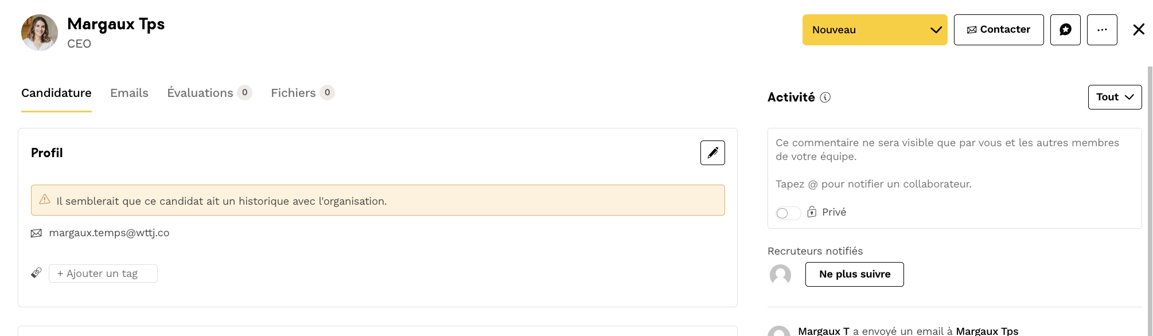
Task: Switch to the Emails tab
Action: point(129,93)
